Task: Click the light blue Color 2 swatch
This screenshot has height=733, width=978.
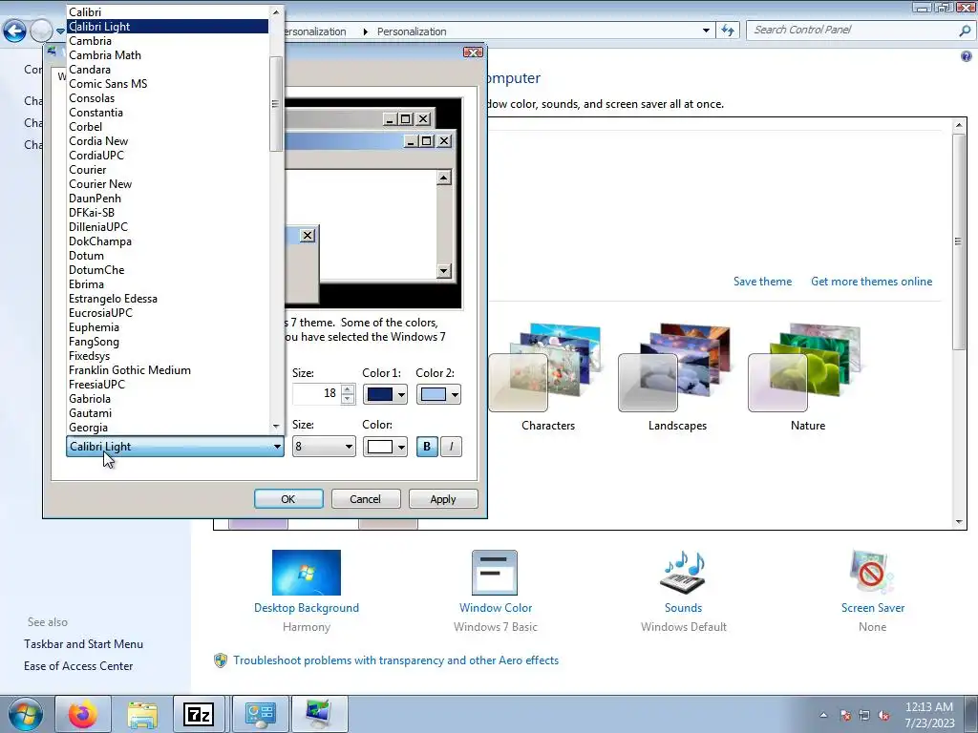Action: (434, 394)
